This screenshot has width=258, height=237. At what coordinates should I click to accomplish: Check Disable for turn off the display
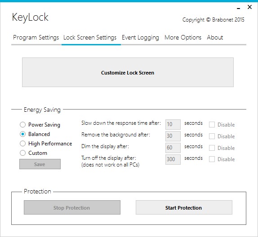[212, 159]
